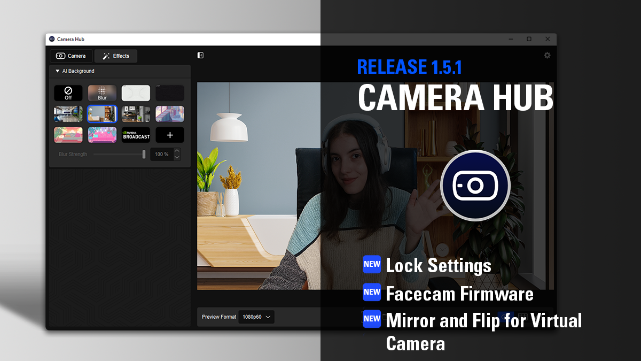Click the Blur Strength slider handle
This screenshot has height=361, width=641.
tap(144, 154)
